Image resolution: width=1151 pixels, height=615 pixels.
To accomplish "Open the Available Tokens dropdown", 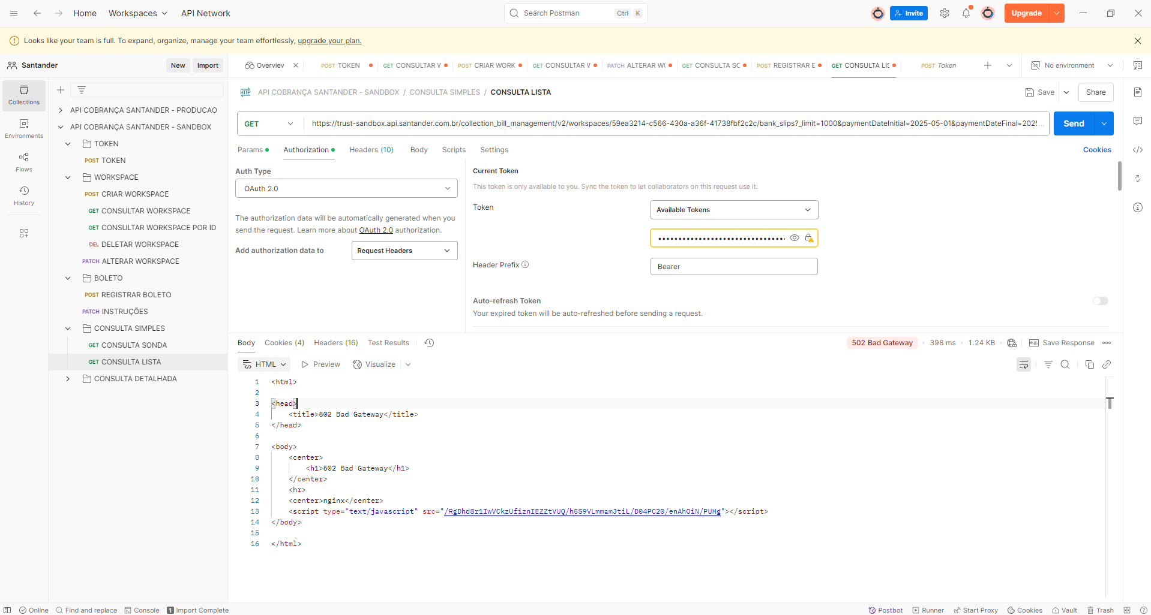I will point(734,210).
